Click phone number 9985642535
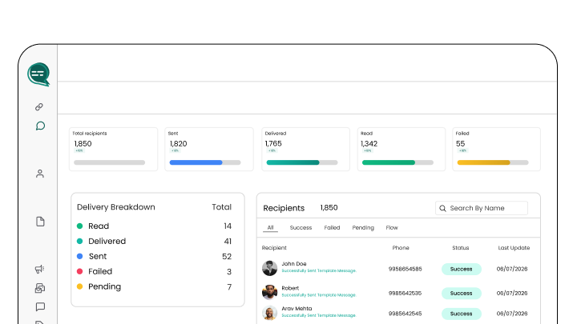 click(406, 293)
